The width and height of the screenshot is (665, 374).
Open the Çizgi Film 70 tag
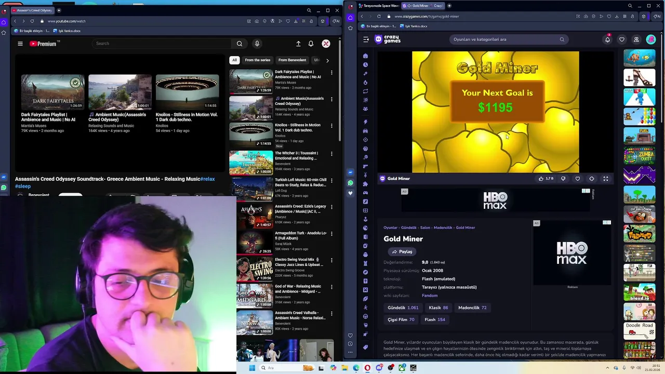click(401, 319)
